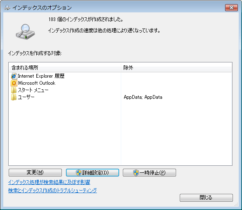Click the shield icon on 一時停止 button

(x=136, y=173)
